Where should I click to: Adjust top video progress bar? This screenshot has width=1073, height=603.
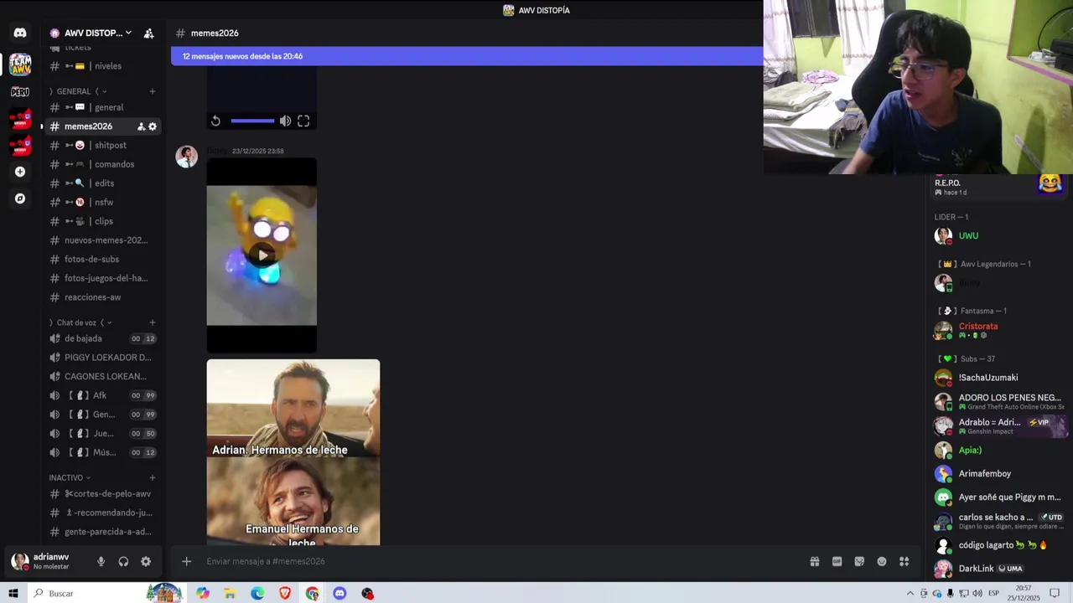tap(252, 121)
